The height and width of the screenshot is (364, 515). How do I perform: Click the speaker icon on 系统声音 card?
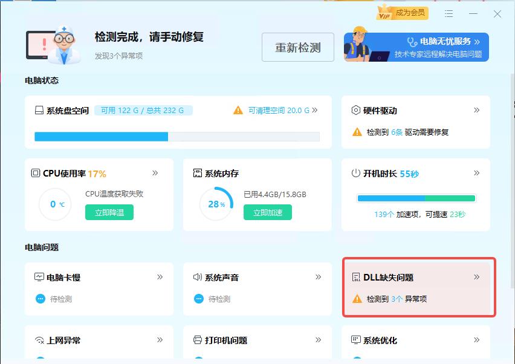(x=196, y=277)
